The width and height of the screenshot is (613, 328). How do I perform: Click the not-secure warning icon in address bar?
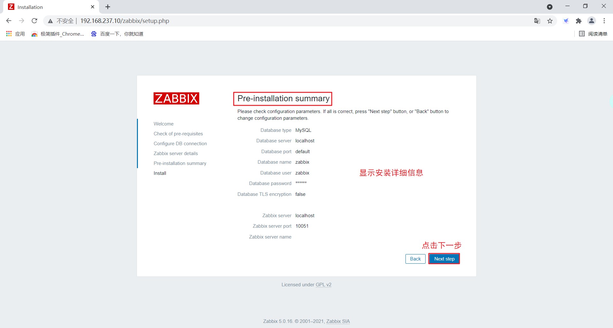(50, 21)
